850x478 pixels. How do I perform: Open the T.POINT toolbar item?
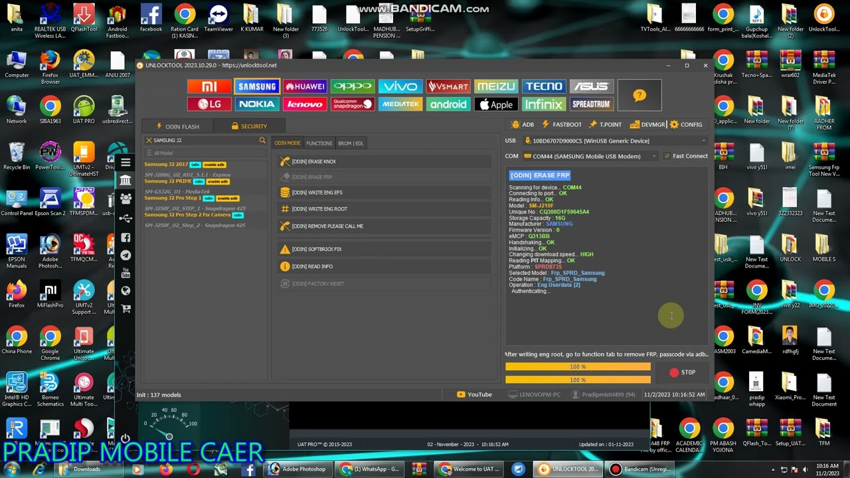click(606, 125)
